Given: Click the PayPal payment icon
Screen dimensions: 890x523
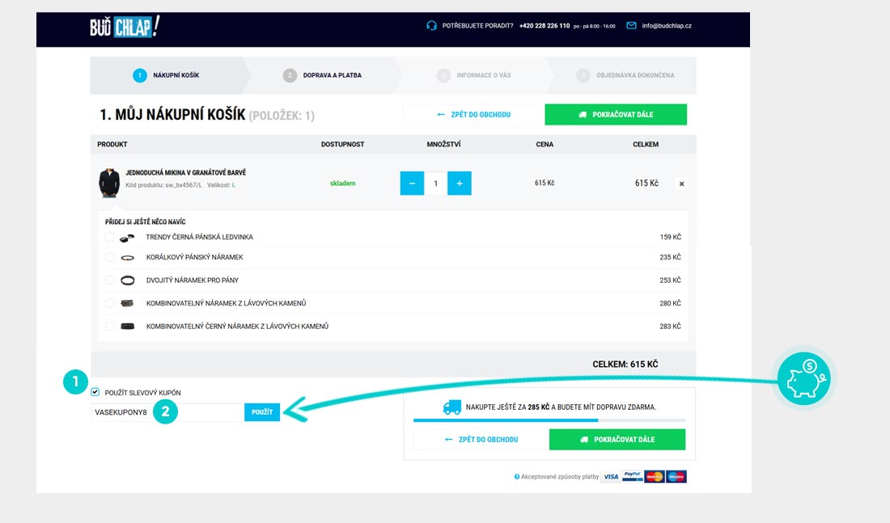Looking at the screenshot, I should tap(633, 477).
